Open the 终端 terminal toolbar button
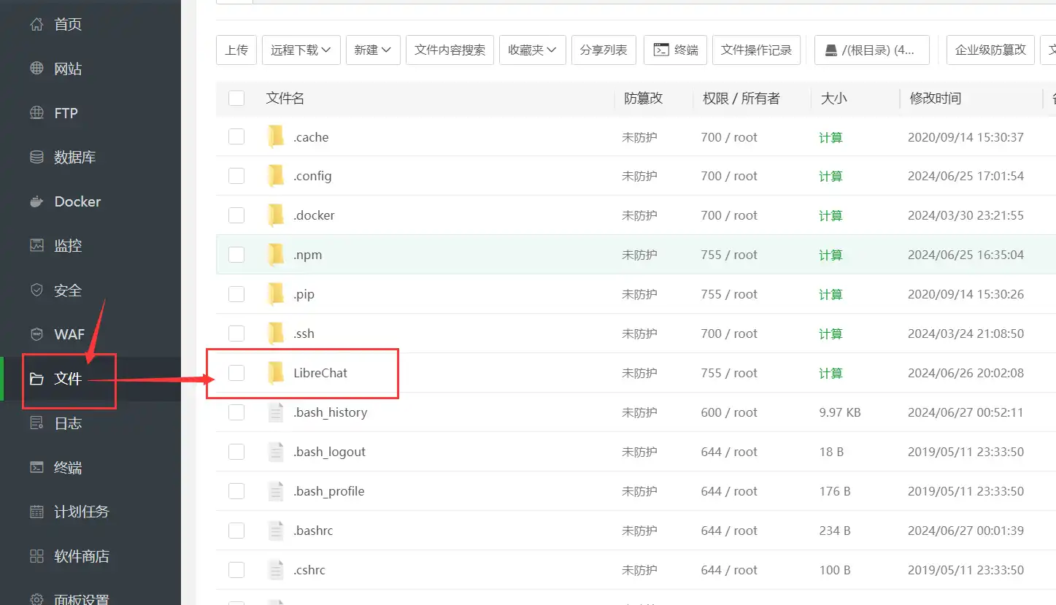The image size is (1056, 605). [x=675, y=50]
